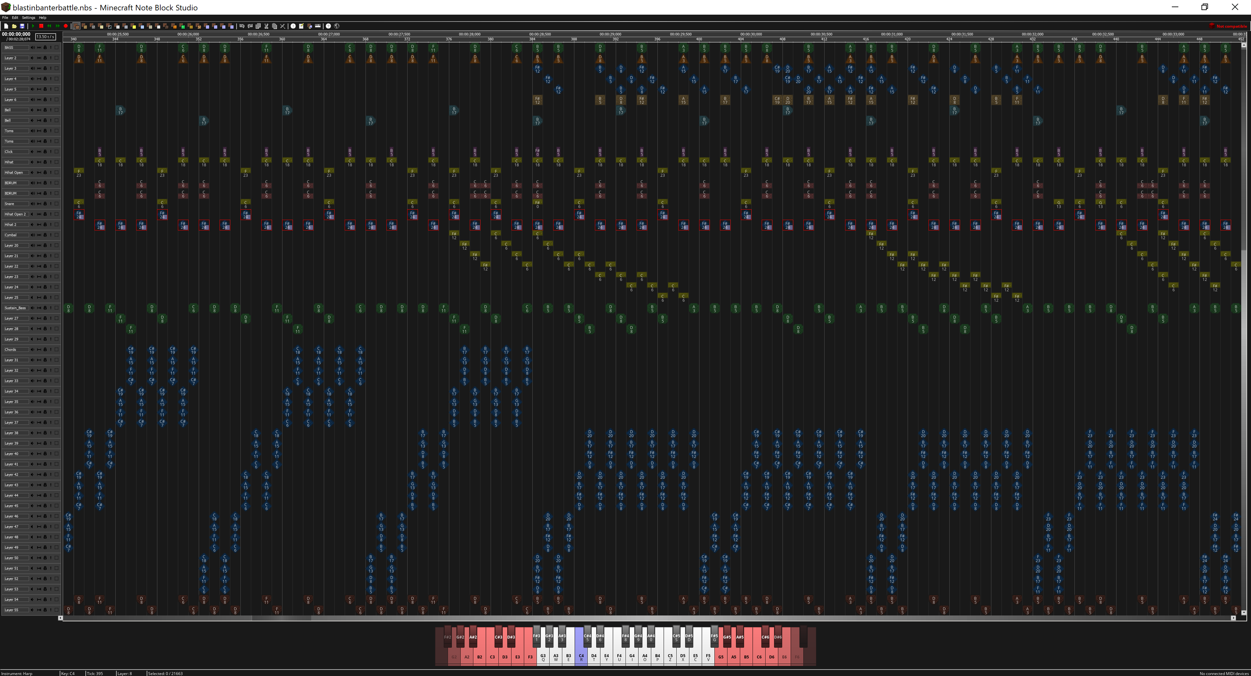Click the 13.50 t/s tempo box

46,37
